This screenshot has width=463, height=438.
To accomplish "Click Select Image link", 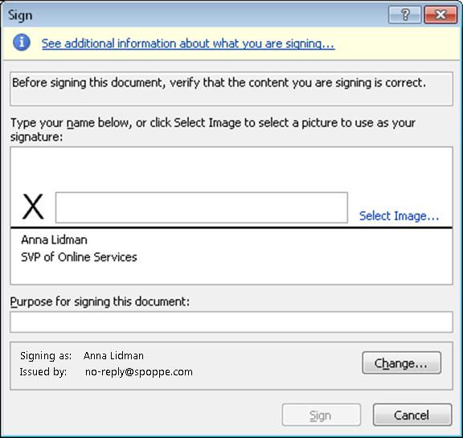I will tap(399, 216).
